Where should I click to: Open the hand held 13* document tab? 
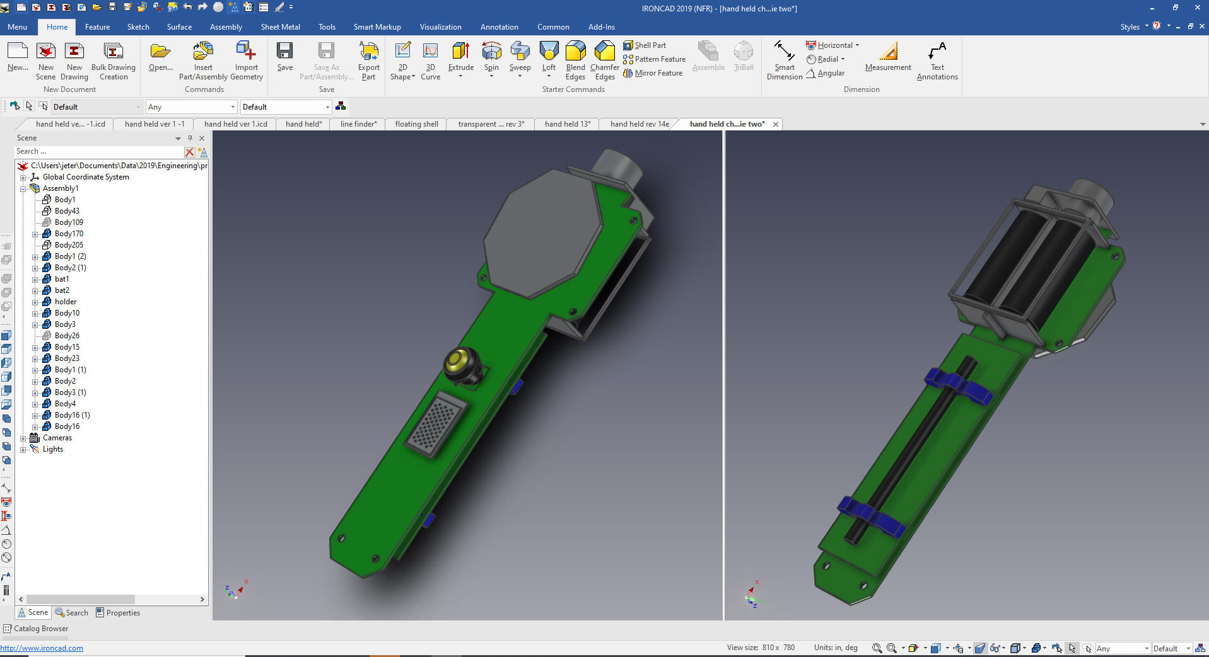point(567,124)
